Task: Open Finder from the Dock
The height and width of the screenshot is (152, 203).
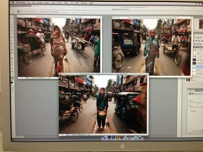Action: coord(105,137)
